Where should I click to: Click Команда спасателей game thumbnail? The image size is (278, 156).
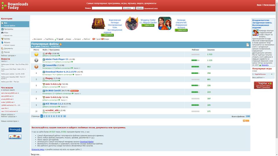[165, 23]
